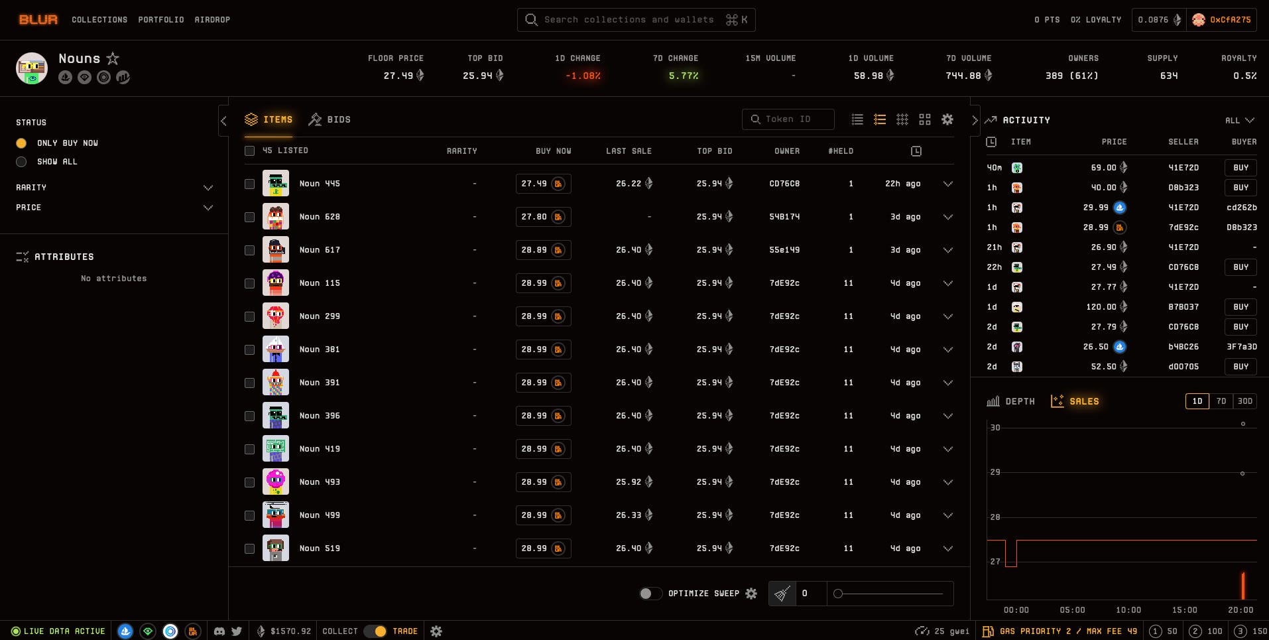Toggle OpenSea marketplace in bottom bar
The width and height of the screenshot is (1269, 640).
click(125, 631)
